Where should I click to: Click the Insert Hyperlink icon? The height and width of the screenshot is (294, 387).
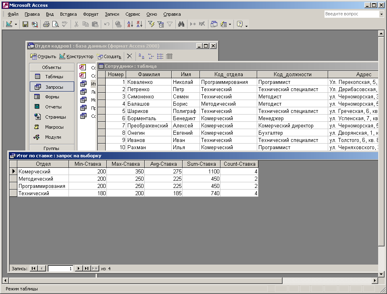point(119,24)
